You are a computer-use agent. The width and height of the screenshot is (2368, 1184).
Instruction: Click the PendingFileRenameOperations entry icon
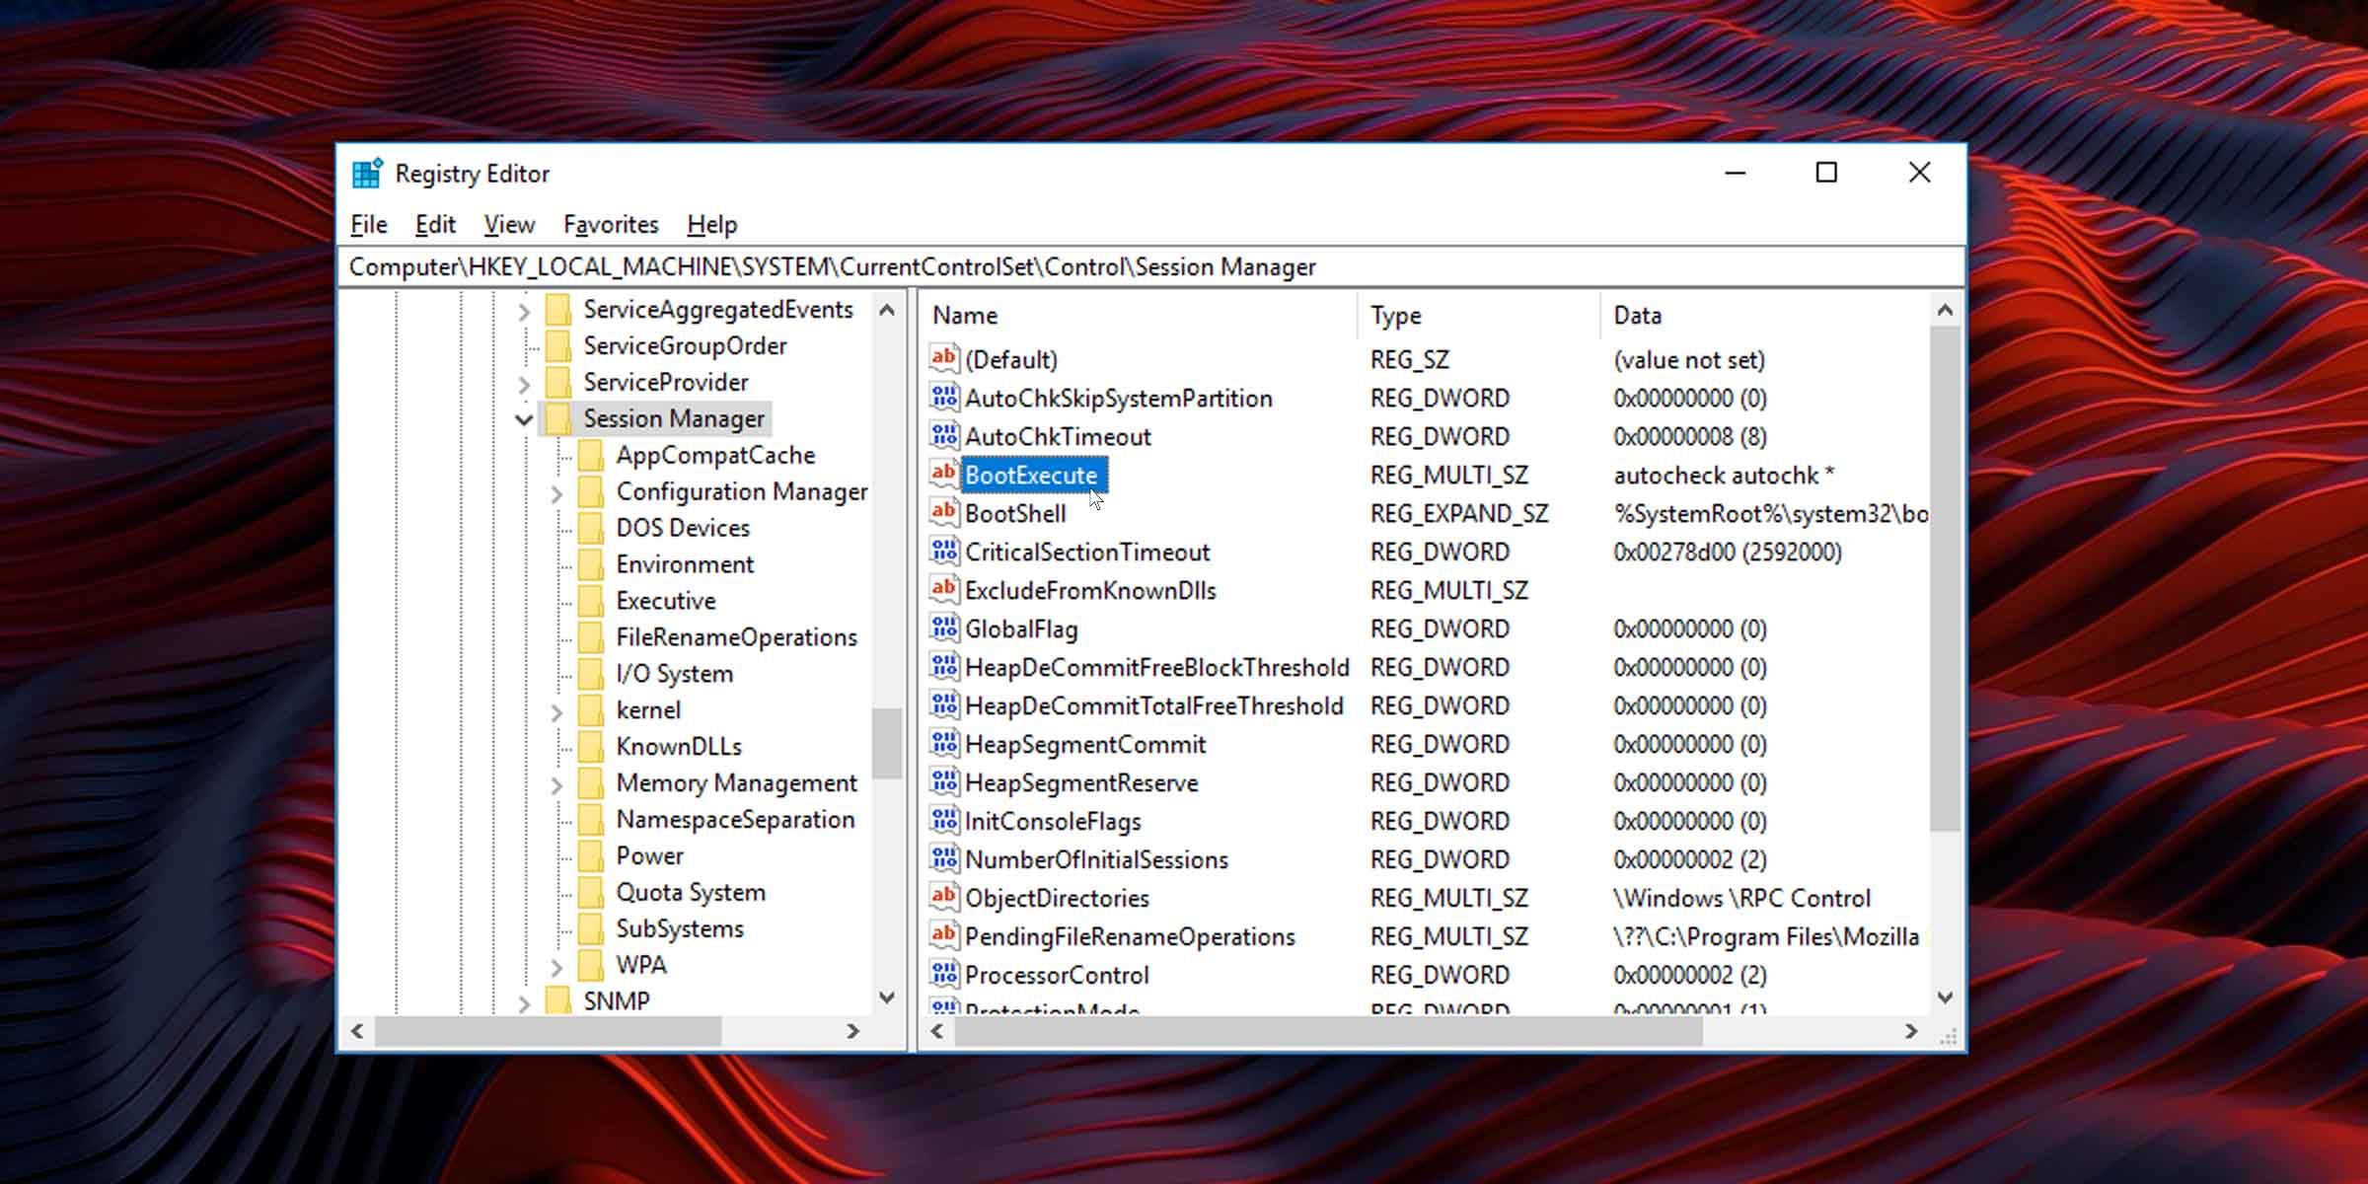pyautogui.click(x=944, y=936)
